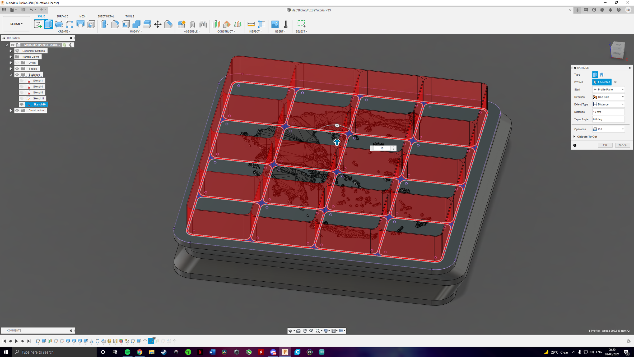Open the Revolve tool
The width and height of the screenshot is (634, 357).
click(x=59, y=24)
